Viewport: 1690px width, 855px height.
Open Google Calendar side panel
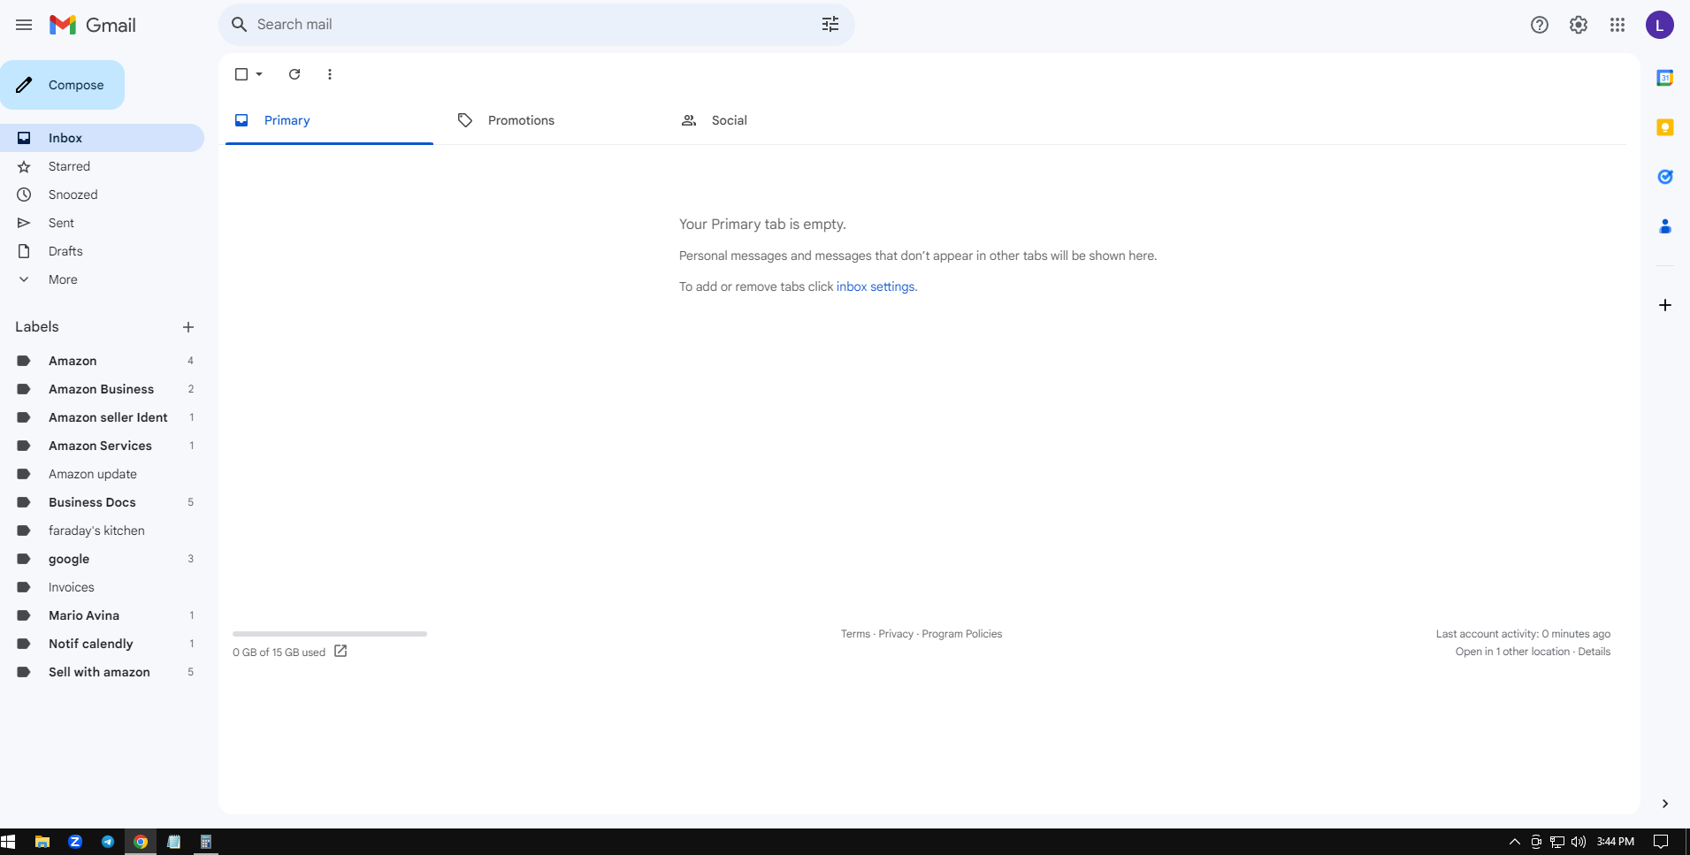click(1665, 78)
